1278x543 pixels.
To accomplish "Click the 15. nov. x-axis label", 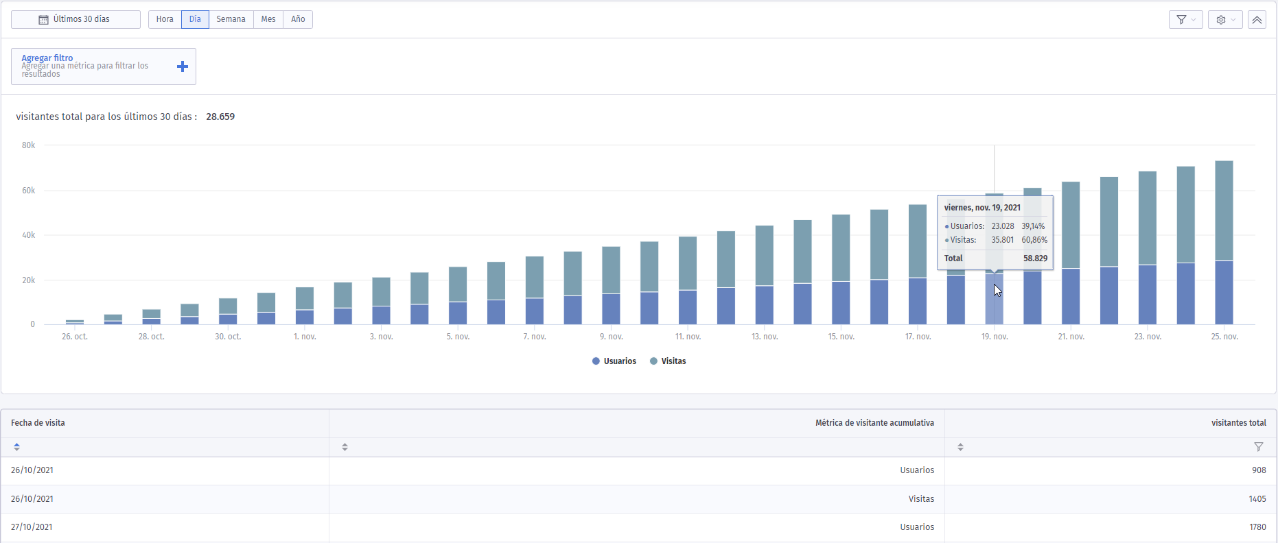I will [841, 337].
